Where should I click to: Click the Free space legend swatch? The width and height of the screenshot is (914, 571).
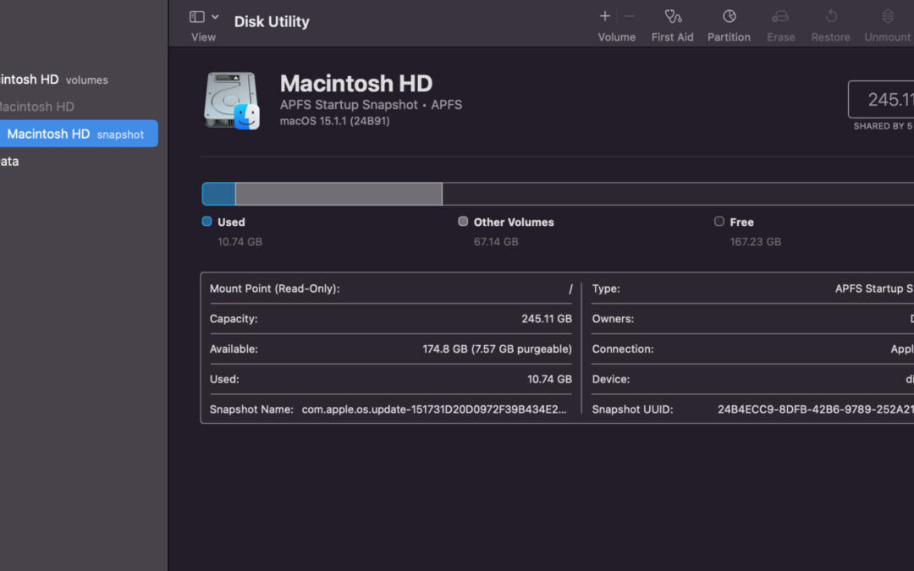tap(719, 222)
